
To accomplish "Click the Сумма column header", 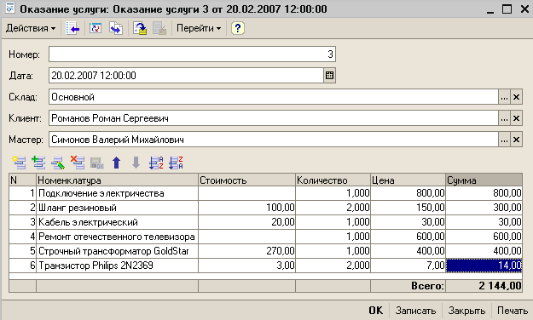I will (484, 180).
